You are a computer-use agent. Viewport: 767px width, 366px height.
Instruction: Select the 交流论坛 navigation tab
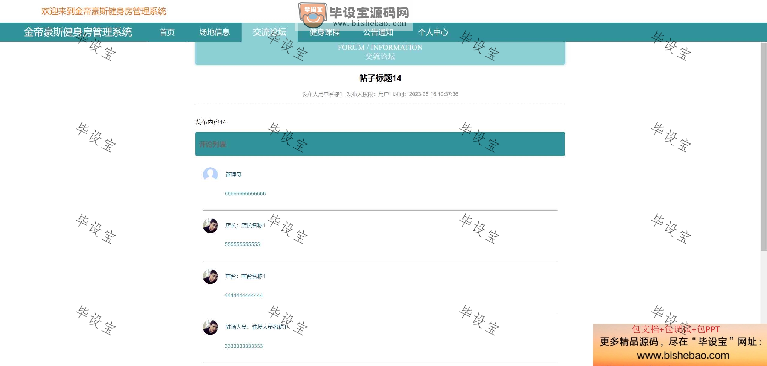269,32
